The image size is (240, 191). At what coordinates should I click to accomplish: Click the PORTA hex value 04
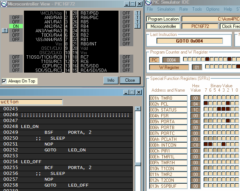(x=195, y=121)
